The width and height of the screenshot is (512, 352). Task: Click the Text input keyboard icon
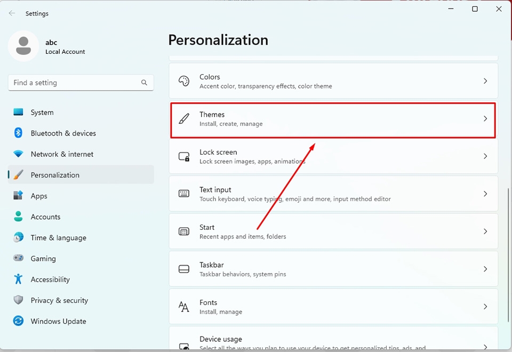coord(184,194)
